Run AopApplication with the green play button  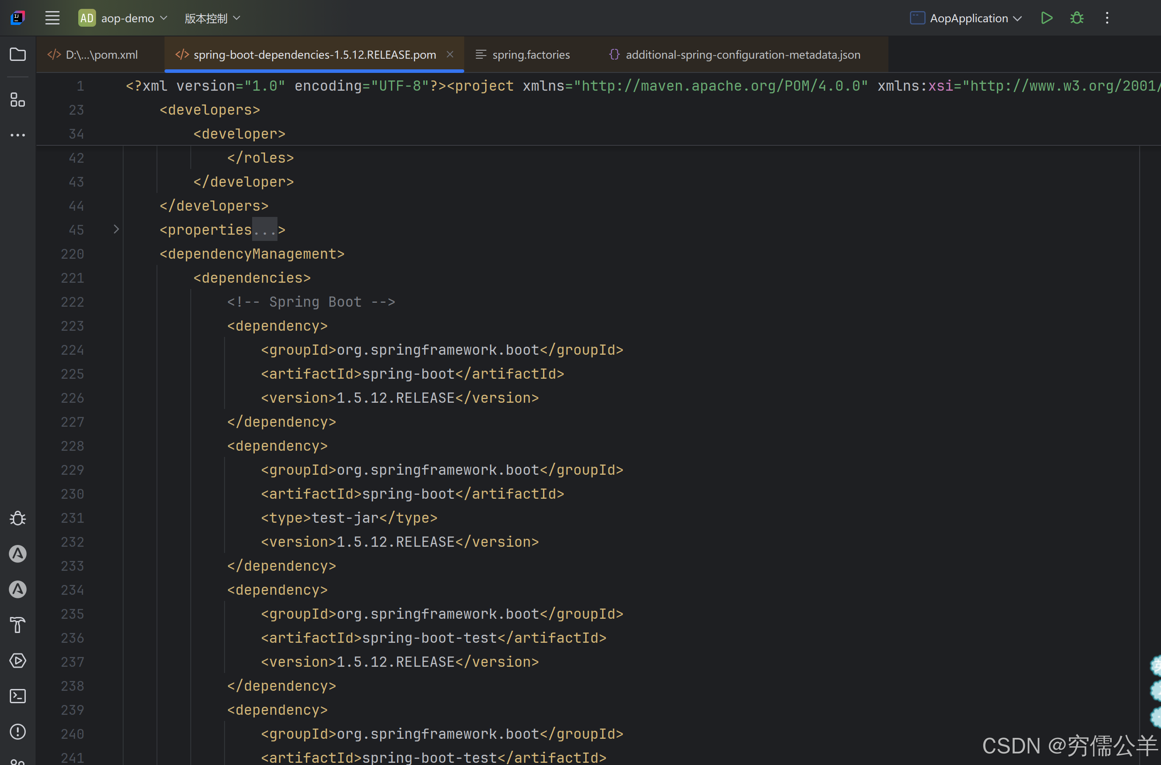coord(1046,18)
